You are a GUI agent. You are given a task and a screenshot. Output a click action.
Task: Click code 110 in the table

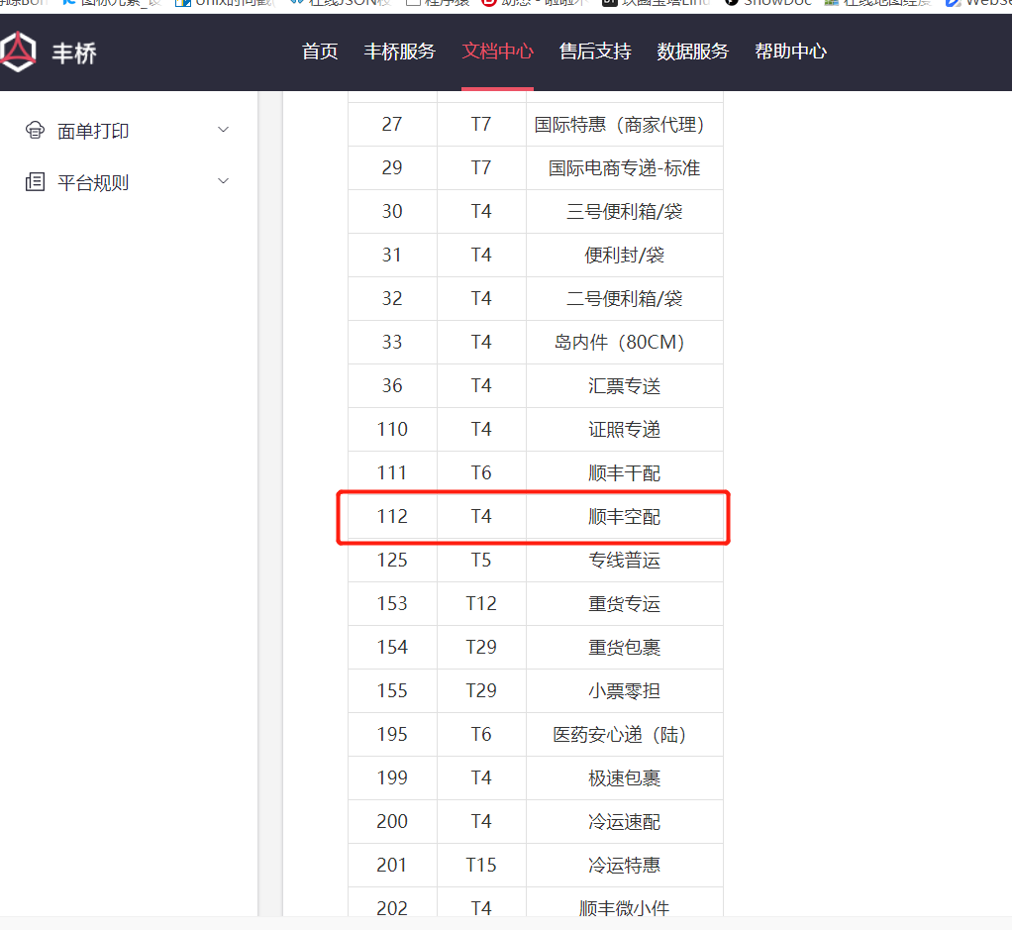click(x=392, y=429)
